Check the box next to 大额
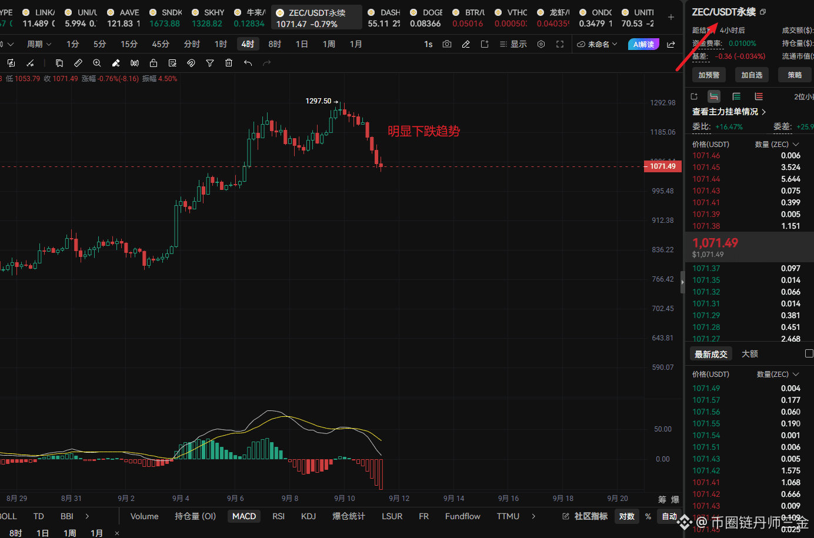 pyautogui.click(x=809, y=353)
